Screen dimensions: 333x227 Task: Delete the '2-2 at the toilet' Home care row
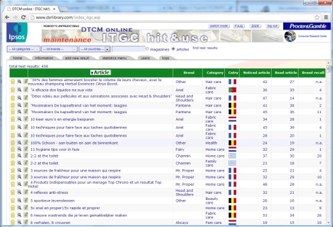(13, 156)
